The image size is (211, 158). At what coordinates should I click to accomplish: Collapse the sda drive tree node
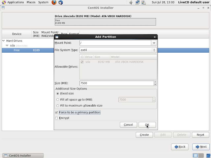7,45
